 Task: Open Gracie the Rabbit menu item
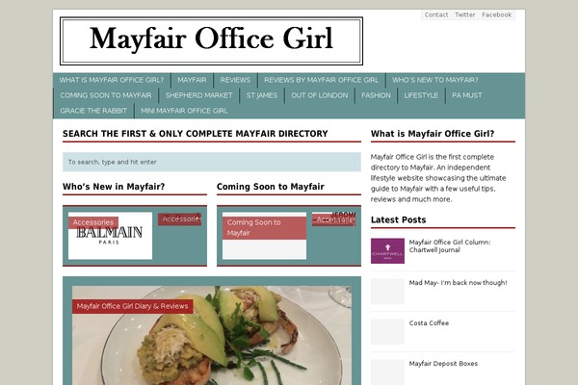93,111
